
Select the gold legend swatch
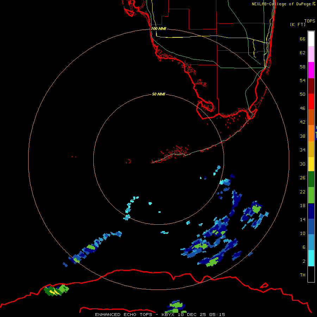click(311, 149)
